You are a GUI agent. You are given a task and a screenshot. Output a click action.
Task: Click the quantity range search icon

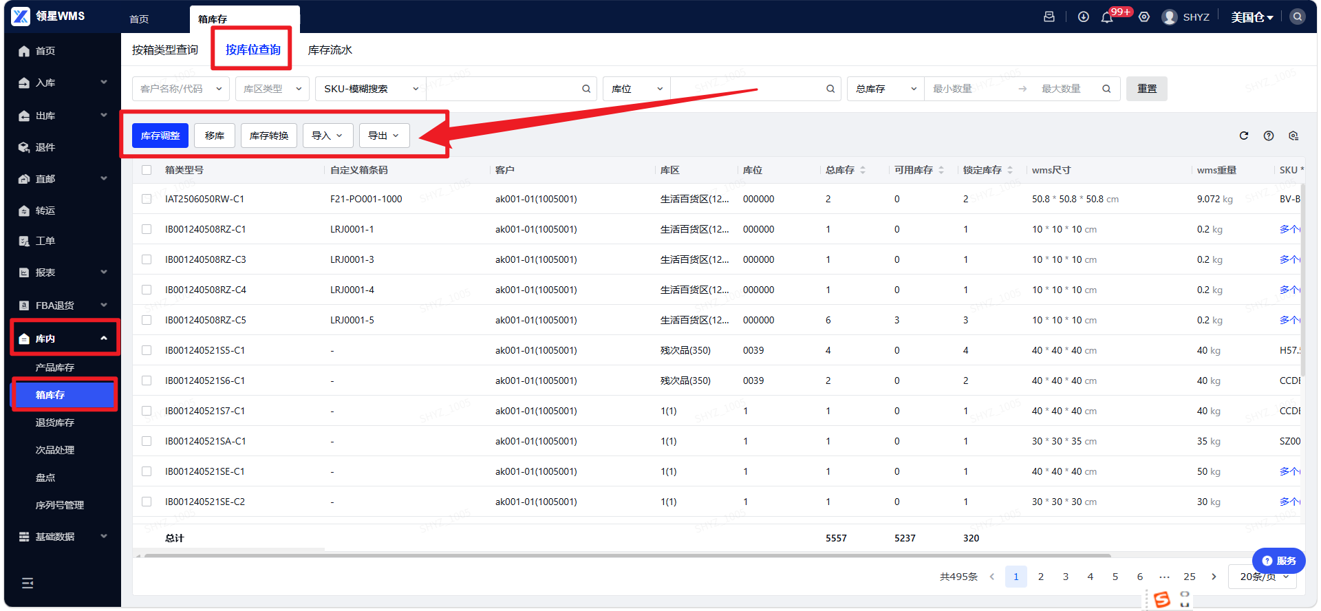[1106, 89]
